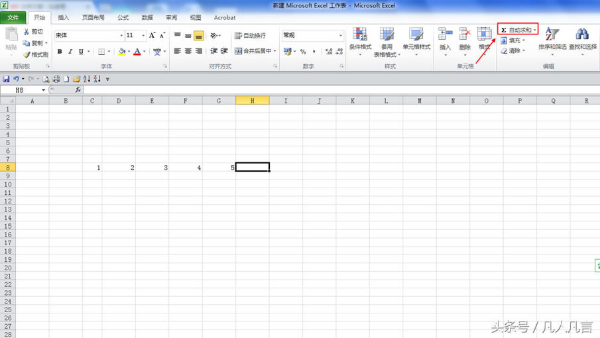Switch to the Data (数据) tab

[x=147, y=18]
